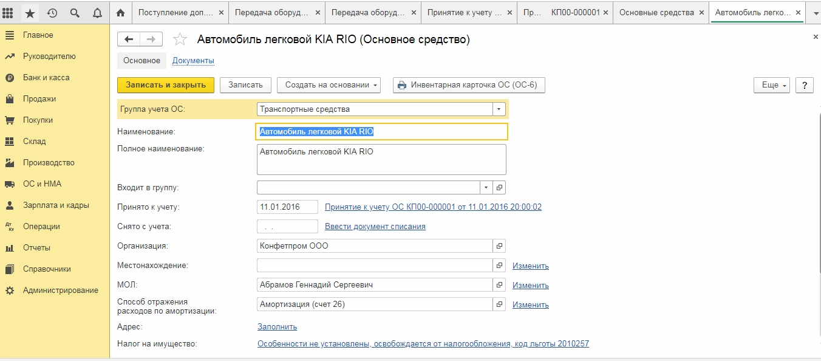Image resolution: width=821 pixels, height=361 pixels.
Task: Click the back navigation arrow
Action: point(129,40)
